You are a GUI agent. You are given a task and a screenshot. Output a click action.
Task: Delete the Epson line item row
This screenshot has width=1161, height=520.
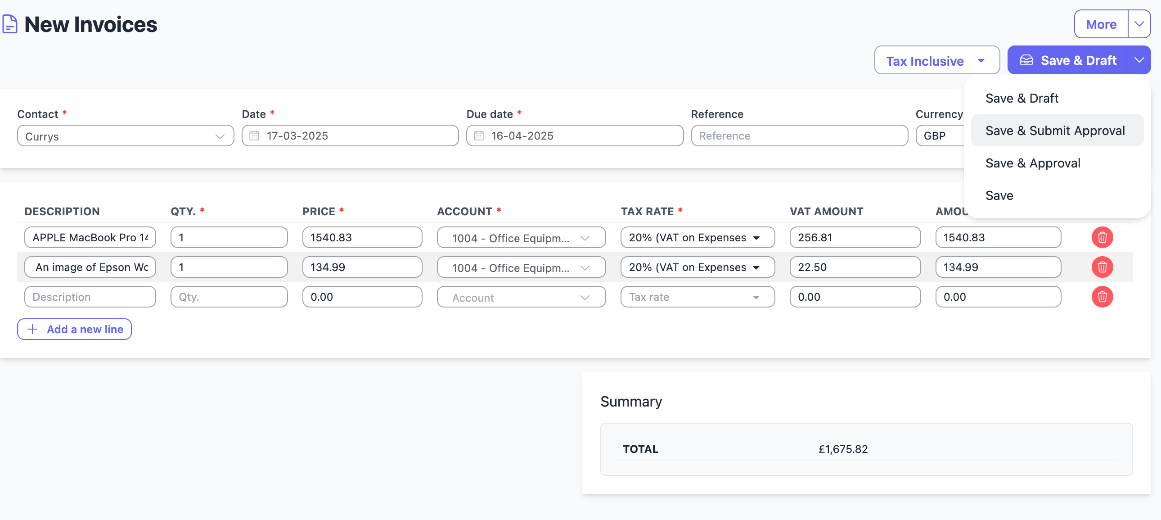(x=1102, y=267)
